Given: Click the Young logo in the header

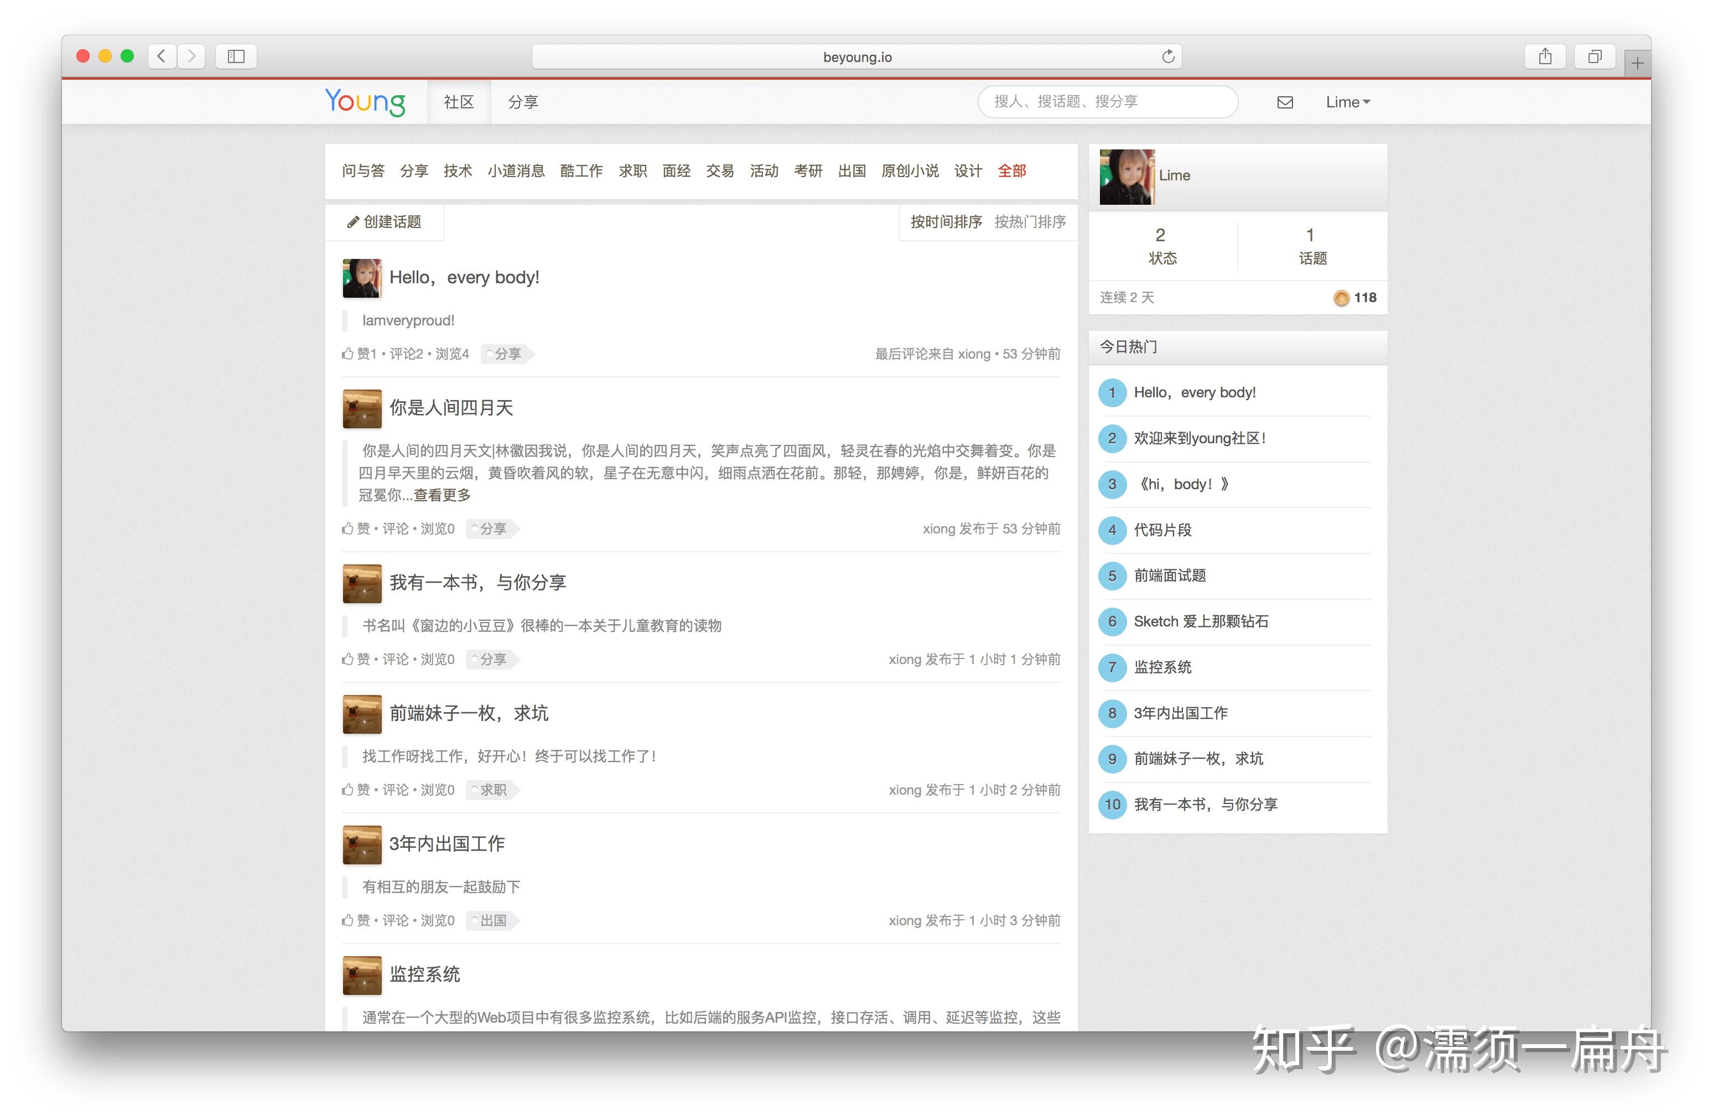Looking at the screenshot, I should pos(367,101).
